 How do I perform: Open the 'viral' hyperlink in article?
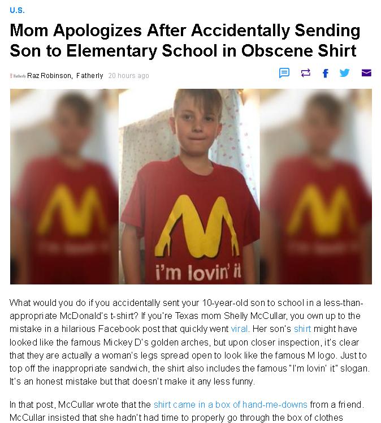point(239,329)
